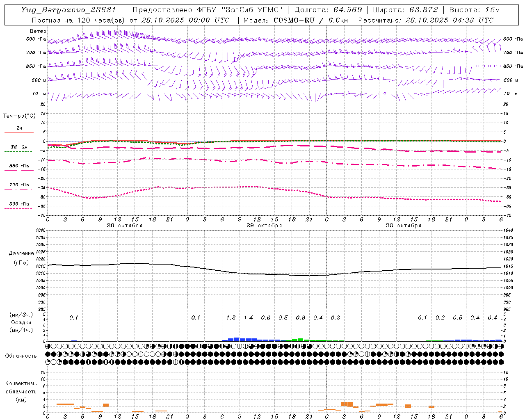Click the tallest green precipitation bar on 29 October
525x420 pixels.
tap(301, 340)
